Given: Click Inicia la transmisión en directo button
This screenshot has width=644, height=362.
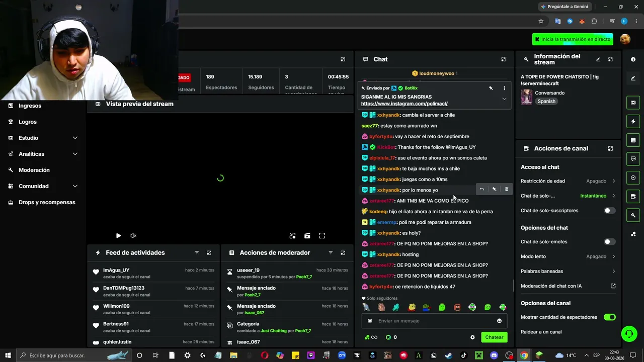Looking at the screenshot, I should coord(573,39).
